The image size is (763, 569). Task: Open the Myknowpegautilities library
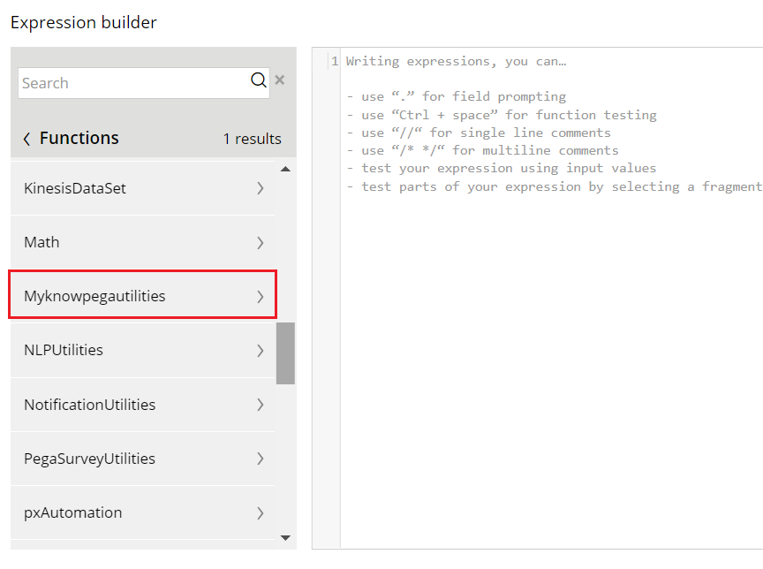(x=142, y=295)
